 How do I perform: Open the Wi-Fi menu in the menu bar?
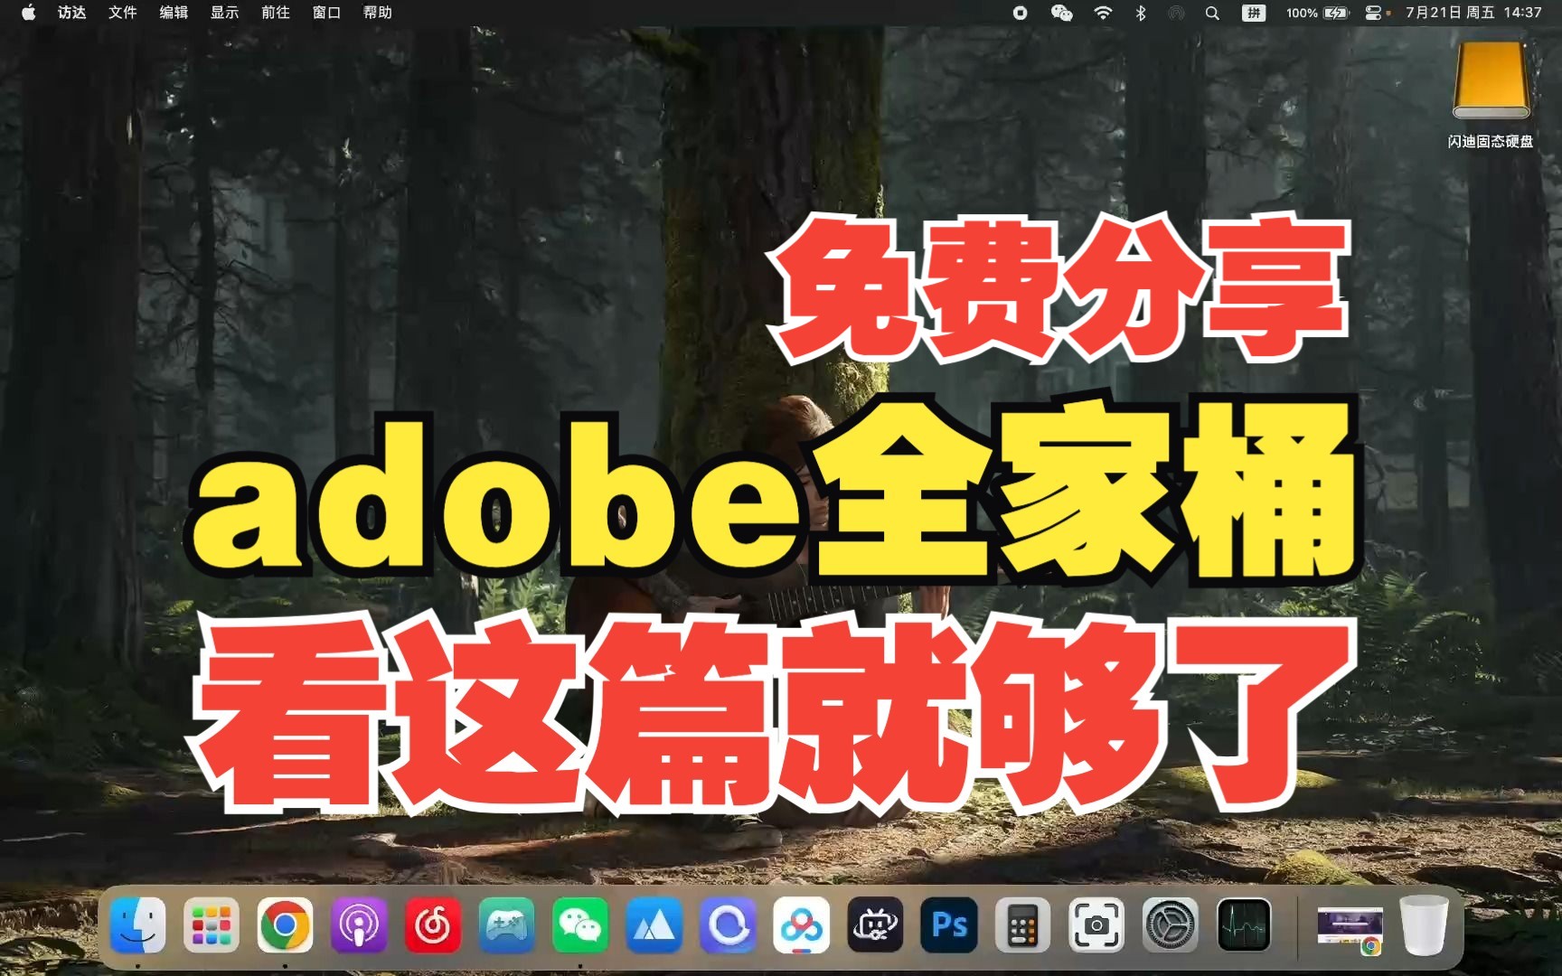(1103, 13)
